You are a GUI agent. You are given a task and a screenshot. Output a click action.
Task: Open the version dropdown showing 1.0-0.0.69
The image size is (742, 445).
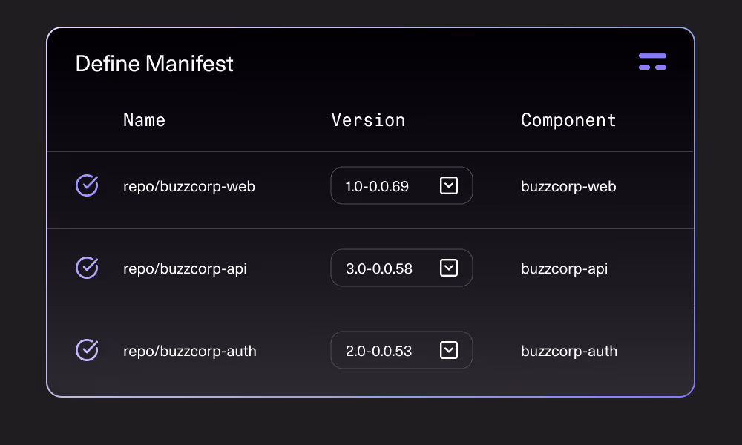coord(401,185)
